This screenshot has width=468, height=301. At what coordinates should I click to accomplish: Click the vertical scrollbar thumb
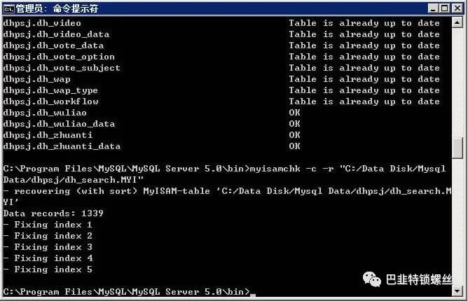[457, 148]
